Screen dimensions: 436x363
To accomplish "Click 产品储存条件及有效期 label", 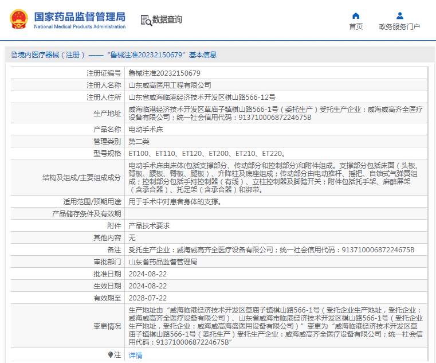I will click(87, 213).
